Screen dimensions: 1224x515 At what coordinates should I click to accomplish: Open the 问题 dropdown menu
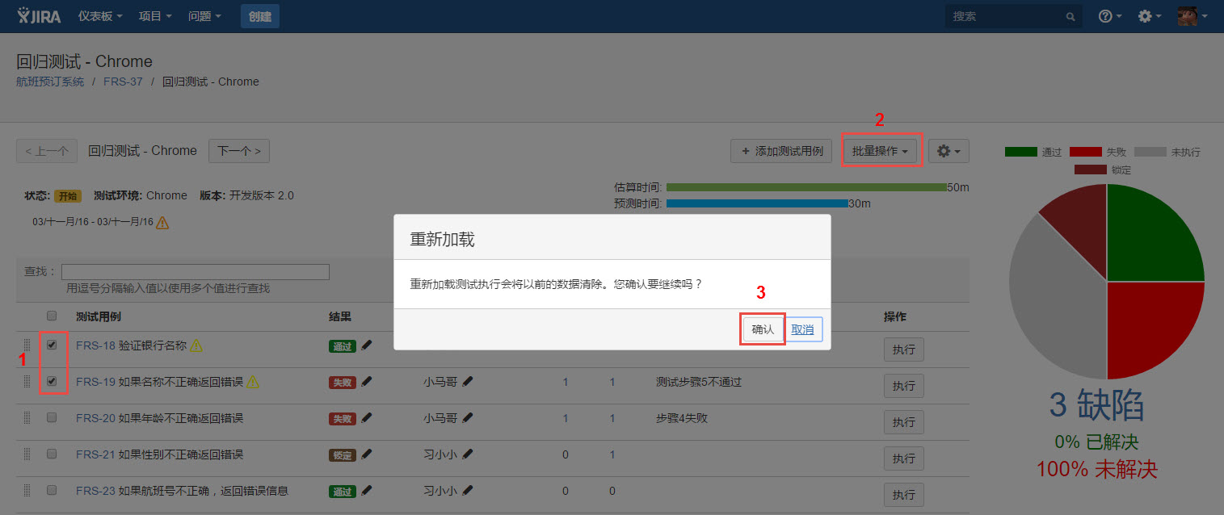[x=204, y=16]
